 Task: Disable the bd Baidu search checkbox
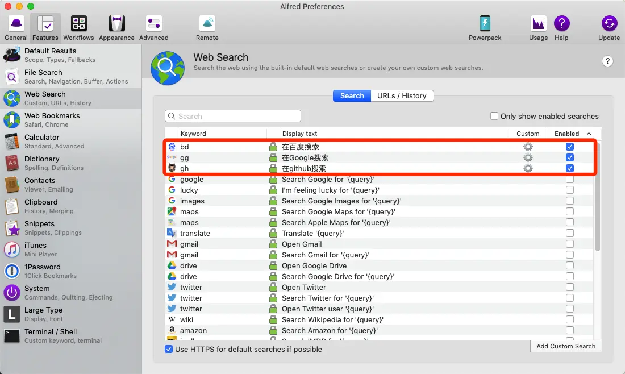click(569, 147)
